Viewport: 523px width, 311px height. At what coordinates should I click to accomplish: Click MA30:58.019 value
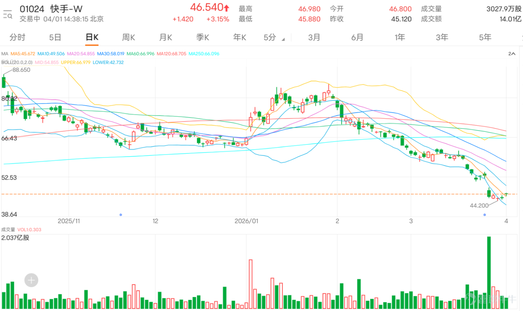pyautogui.click(x=110, y=54)
